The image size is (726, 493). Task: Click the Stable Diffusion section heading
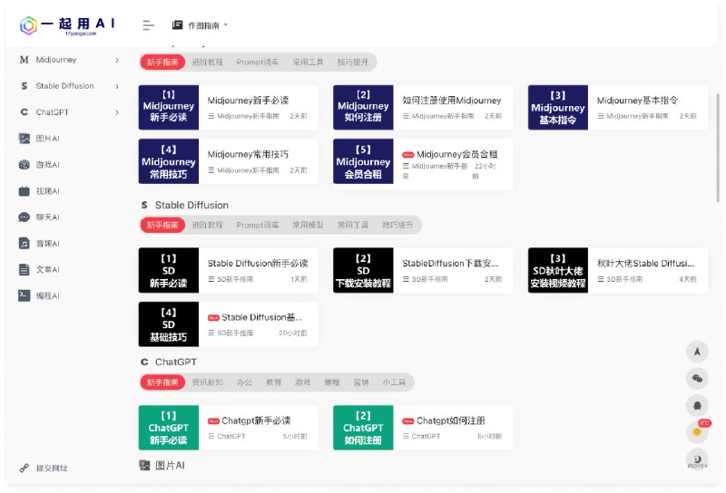click(191, 206)
